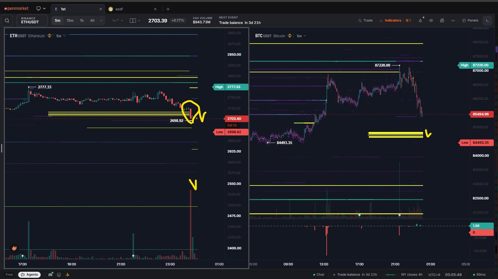Open the news document icon in the toolbar
498x279 pixels.
tap(442, 20)
